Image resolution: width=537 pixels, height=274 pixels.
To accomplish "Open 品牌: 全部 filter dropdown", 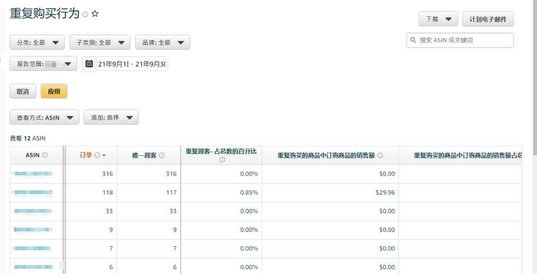I will [163, 42].
